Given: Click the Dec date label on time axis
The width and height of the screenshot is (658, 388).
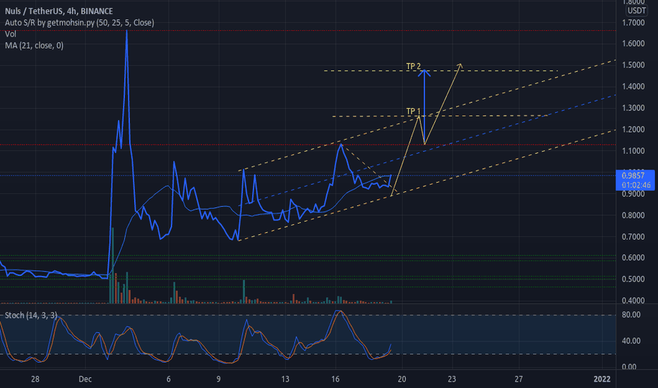Looking at the screenshot, I should (85, 380).
